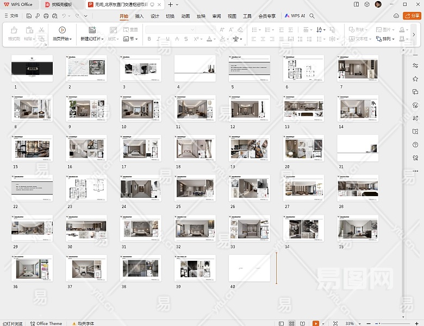Viewport: 424px width, 326px height.
Task: Start slideshow from status bar play button
Action: pos(316,323)
